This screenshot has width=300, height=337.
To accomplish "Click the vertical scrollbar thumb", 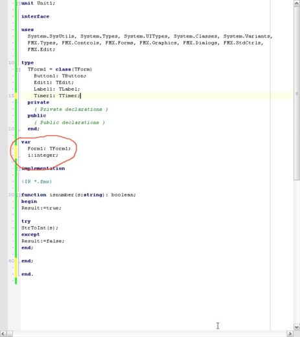I will [x=297, y=93].
